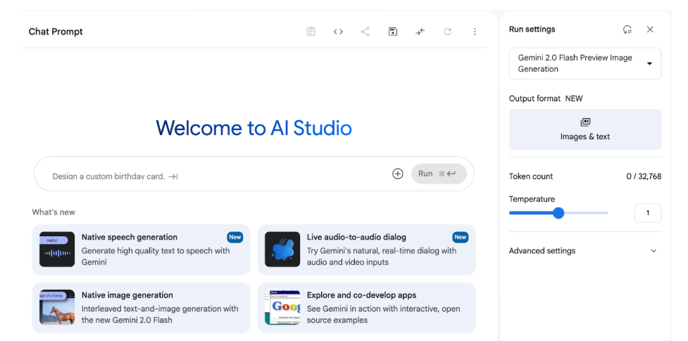Click the tab arrow after placeholder prompt
The image size is (688, 341).
(173, 176)
